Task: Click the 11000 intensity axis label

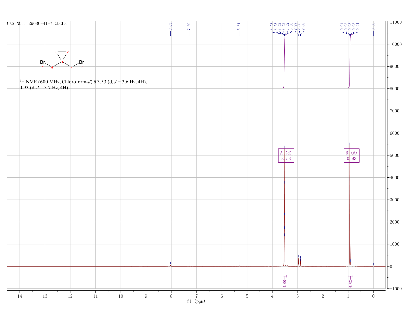Action: [x=396, y=22]
